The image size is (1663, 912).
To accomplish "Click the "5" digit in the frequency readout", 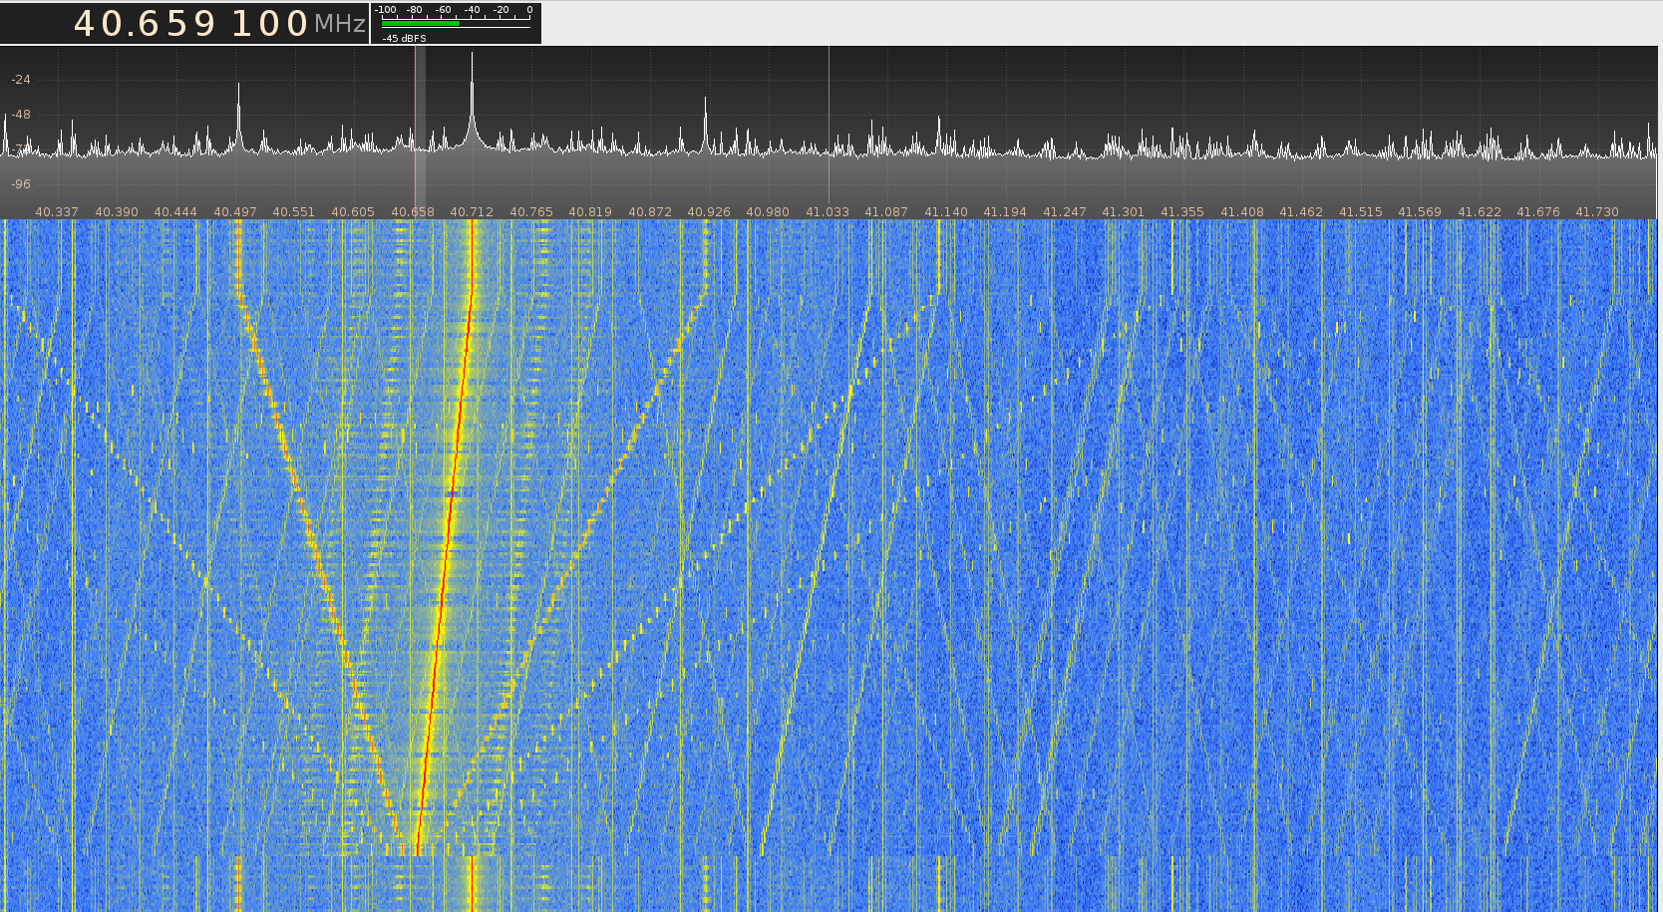I will [x=175, y=24].
